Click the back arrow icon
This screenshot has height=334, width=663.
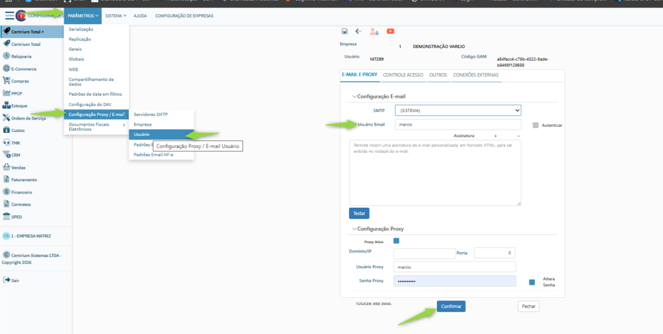coord(359,31)
